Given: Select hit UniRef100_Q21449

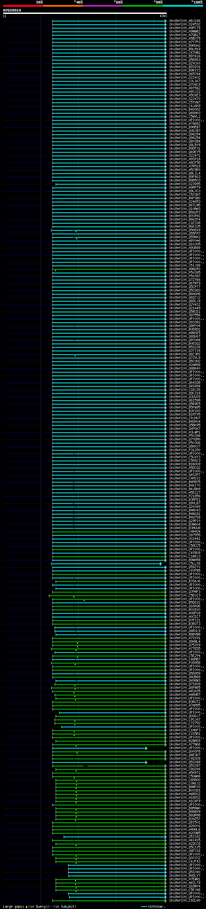Looking at the screenshot, I should click(185, 308).
